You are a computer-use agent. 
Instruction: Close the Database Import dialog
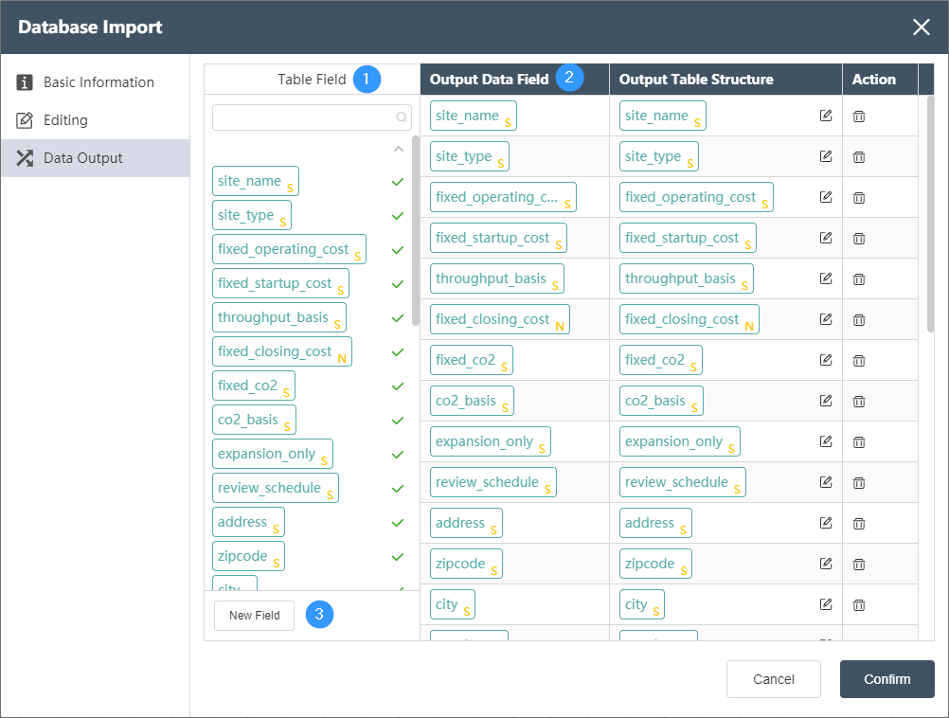click(922, 27)
